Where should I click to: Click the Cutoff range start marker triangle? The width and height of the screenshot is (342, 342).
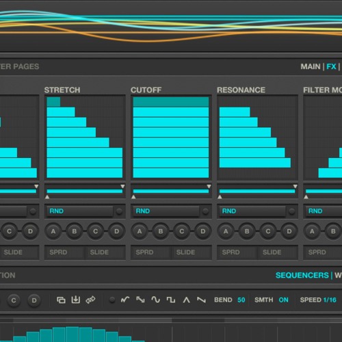click(133, 197)
